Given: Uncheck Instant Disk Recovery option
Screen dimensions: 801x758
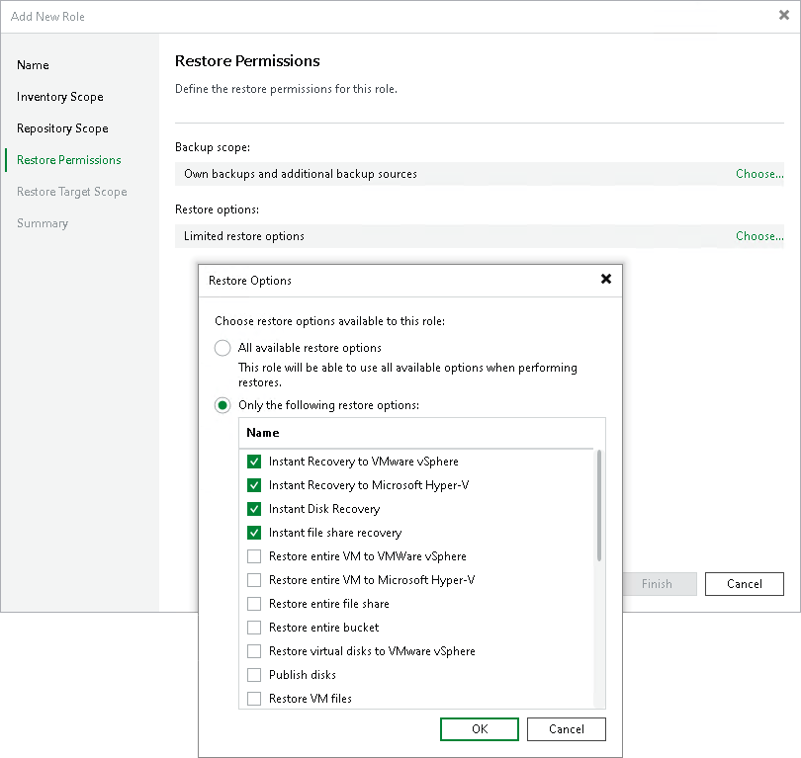Looking at the screenshot, I should tap(254, 509).
